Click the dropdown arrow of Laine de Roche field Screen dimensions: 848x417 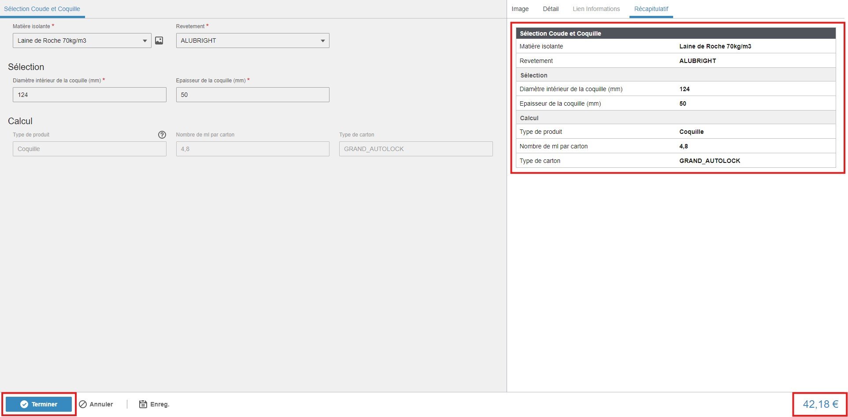tap(145, 41)
